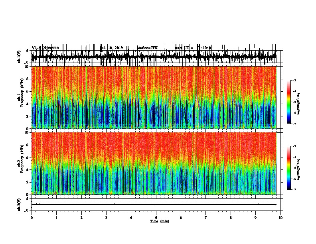Click the ch.1 spectrogram color scale bar
316x244 pixels.
click(x=289, y=102)
